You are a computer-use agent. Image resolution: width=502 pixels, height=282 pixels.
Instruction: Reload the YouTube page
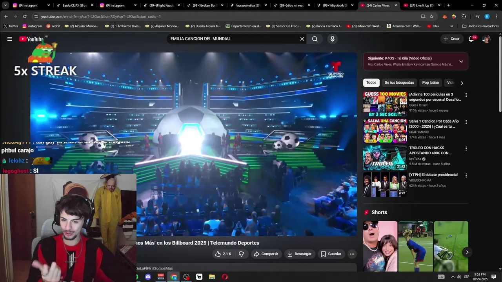click(25, 16)
